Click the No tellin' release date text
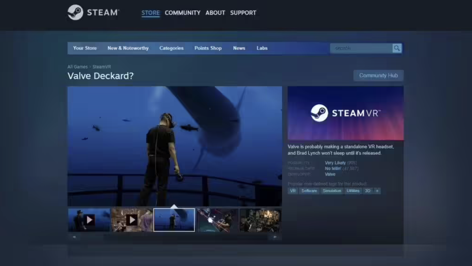 (x=333, y=168)
